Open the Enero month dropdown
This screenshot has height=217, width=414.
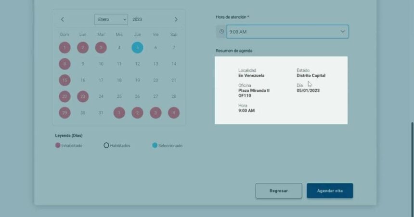[x=111, y=19]
